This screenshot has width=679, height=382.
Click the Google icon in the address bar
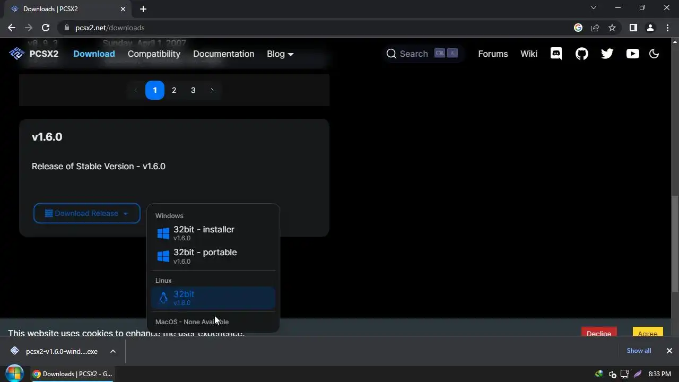click(x=578, y=28)
